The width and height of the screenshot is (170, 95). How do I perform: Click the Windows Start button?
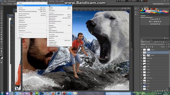click(2, 93)
